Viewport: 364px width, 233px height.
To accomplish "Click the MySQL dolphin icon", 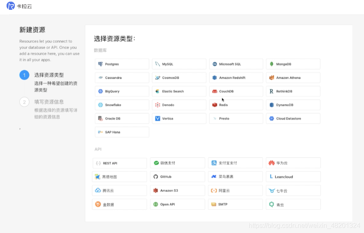I will tap(158, 64).
